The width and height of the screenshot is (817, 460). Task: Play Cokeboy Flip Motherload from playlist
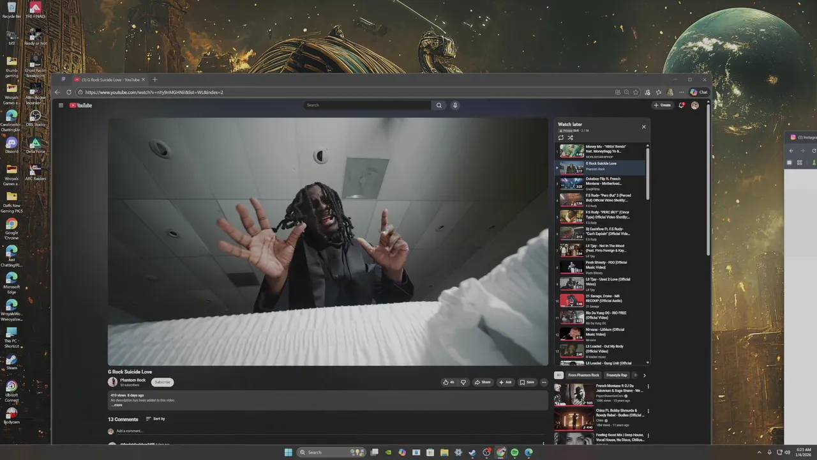[x=602, y=184]
